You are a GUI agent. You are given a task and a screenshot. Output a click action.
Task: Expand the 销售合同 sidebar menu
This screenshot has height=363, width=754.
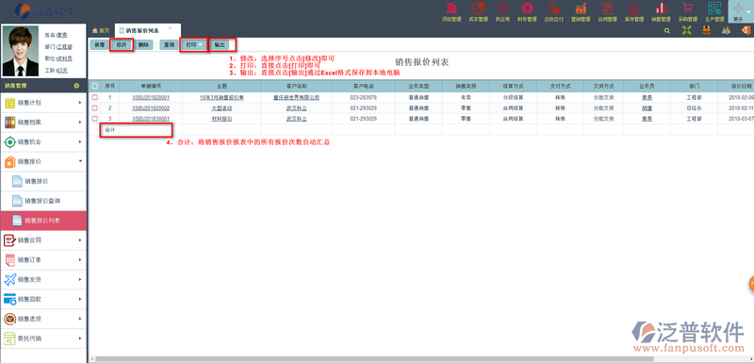pos(43,239)
